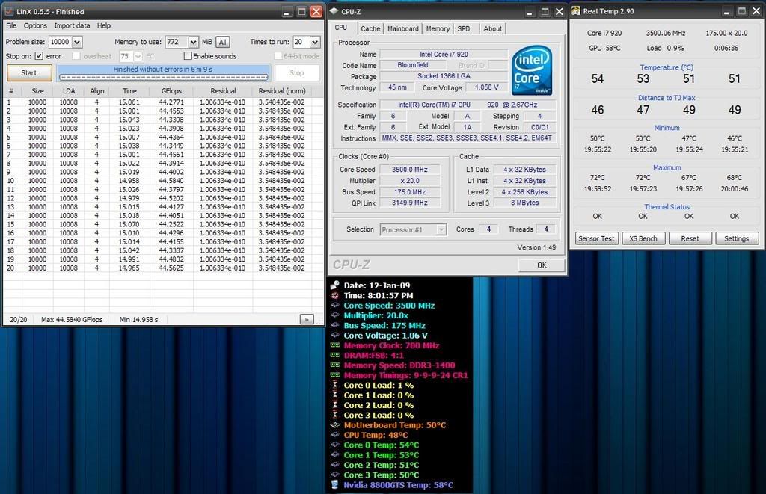Select result row 10 with 44.5840 GFlops

tap(163, 181)
